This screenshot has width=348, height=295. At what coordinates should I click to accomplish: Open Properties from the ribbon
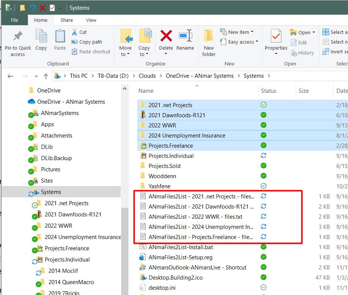(276, 37)
